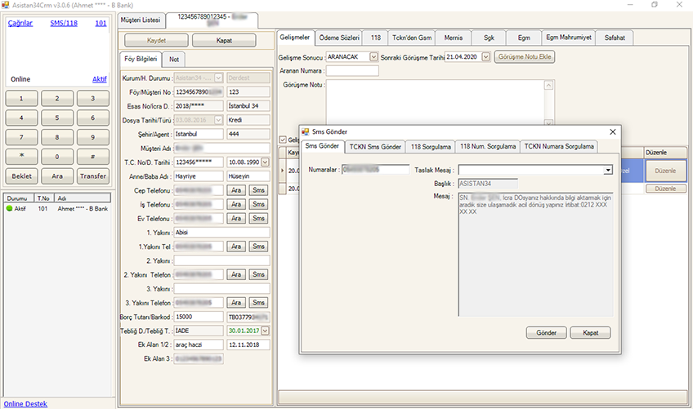The width and height of the screenshot is (693, 409).
Task: Click dial pad key 5
Action: pos(57,118)
